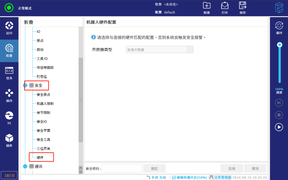Click the 应用 (Apply) button
This screenshot has height=180, width=288.
coord(232,169)
